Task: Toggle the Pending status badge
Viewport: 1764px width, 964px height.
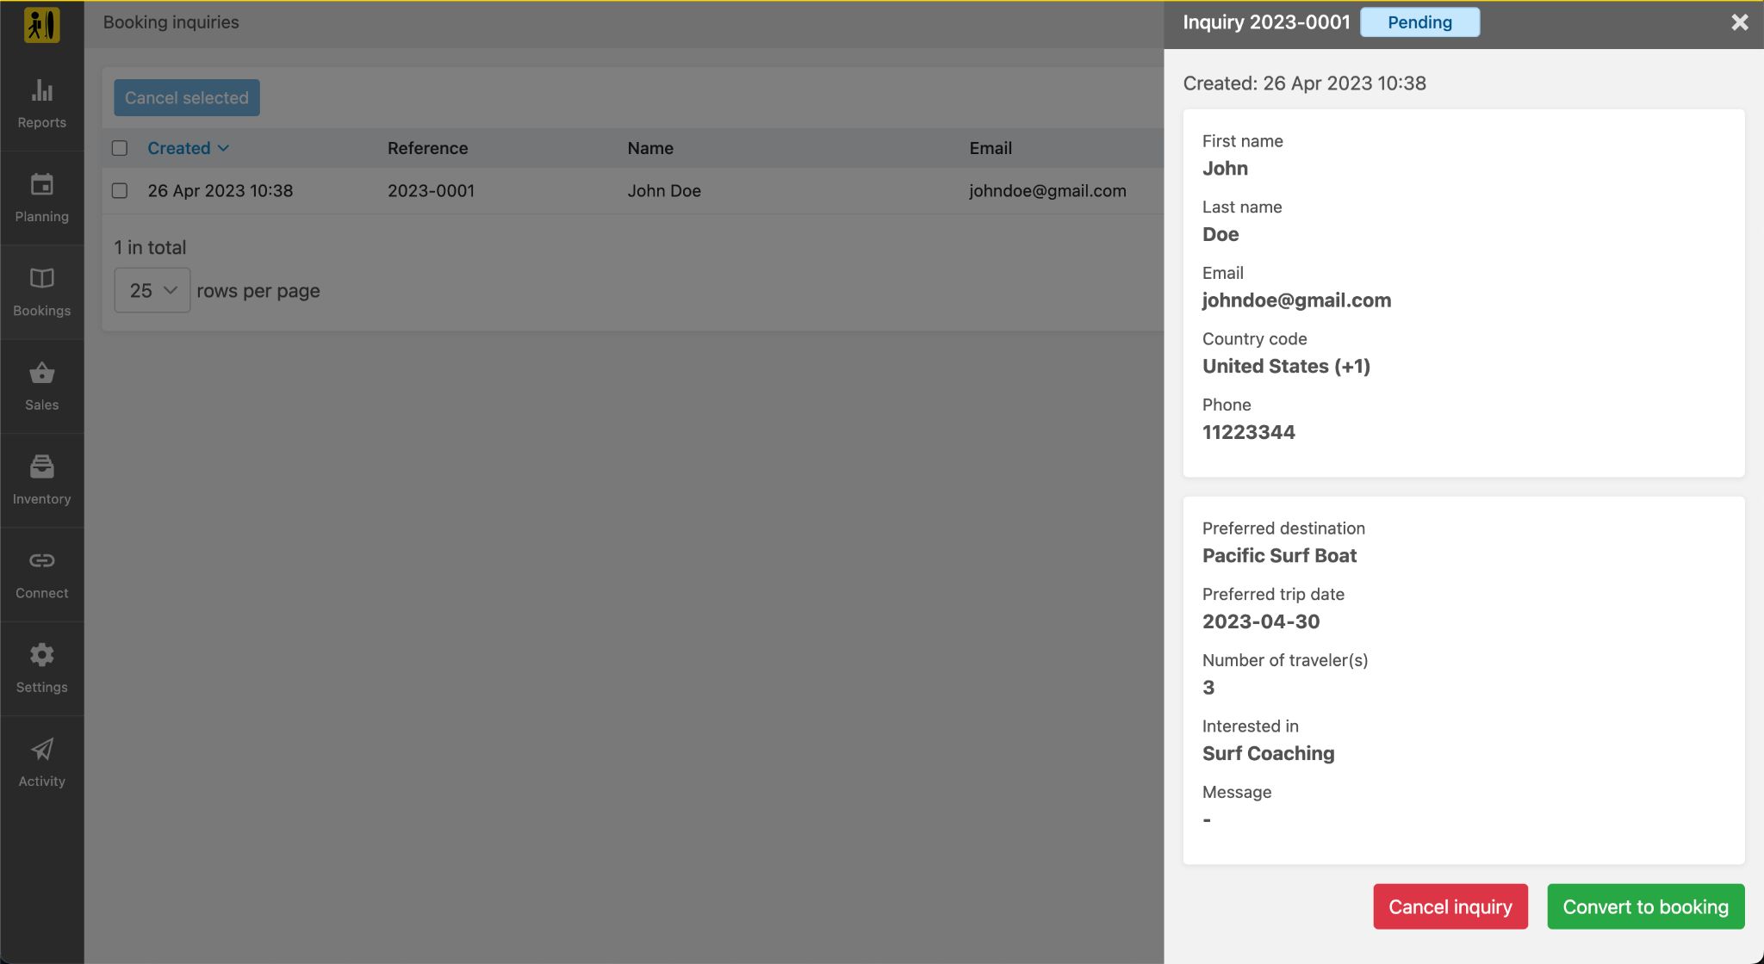Action: pyautogui.click(x=1419, y=22)
